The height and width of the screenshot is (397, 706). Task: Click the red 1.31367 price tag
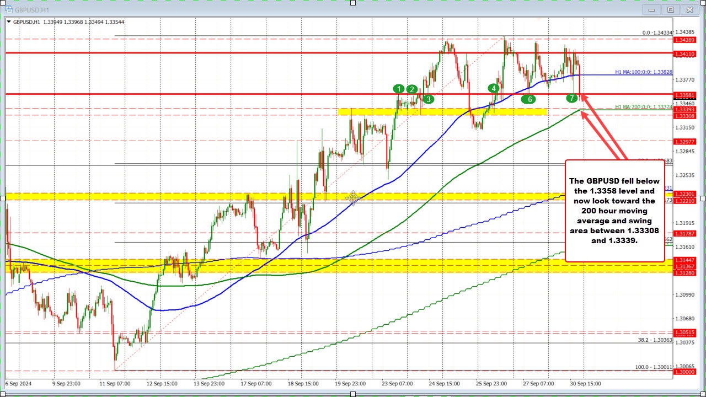684,266
